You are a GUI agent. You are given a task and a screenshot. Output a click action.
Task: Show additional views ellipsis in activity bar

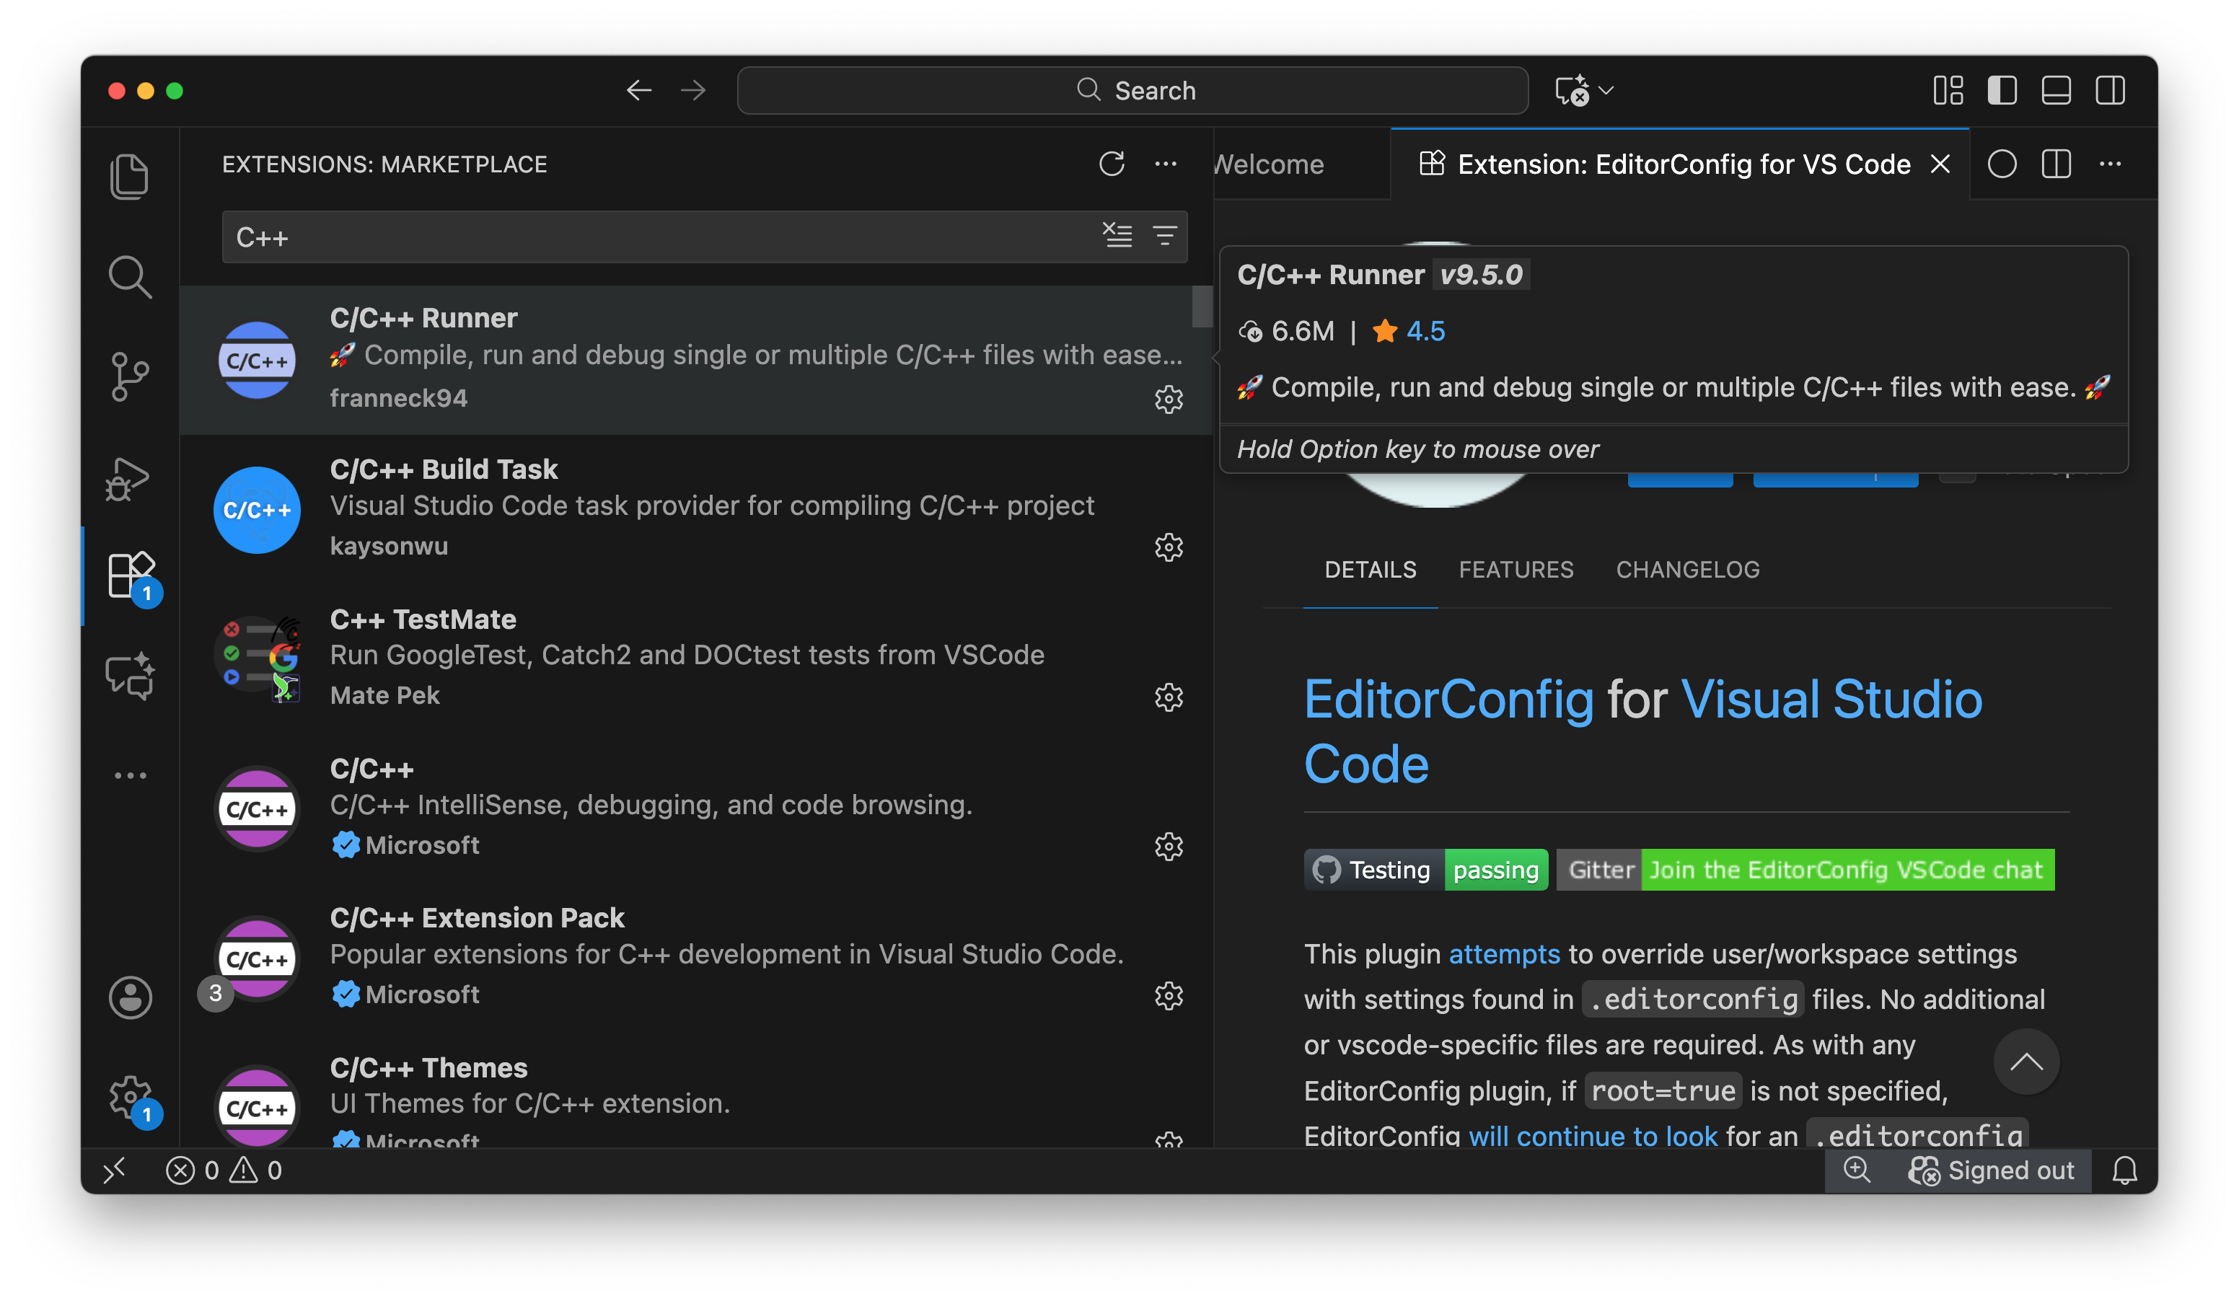click(x=130, y=775)
